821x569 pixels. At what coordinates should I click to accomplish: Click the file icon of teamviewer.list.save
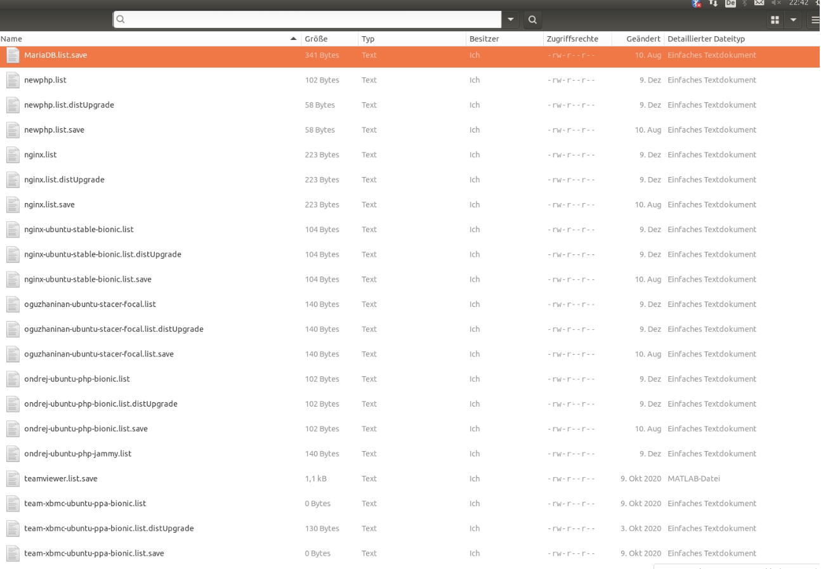(13, 478)
